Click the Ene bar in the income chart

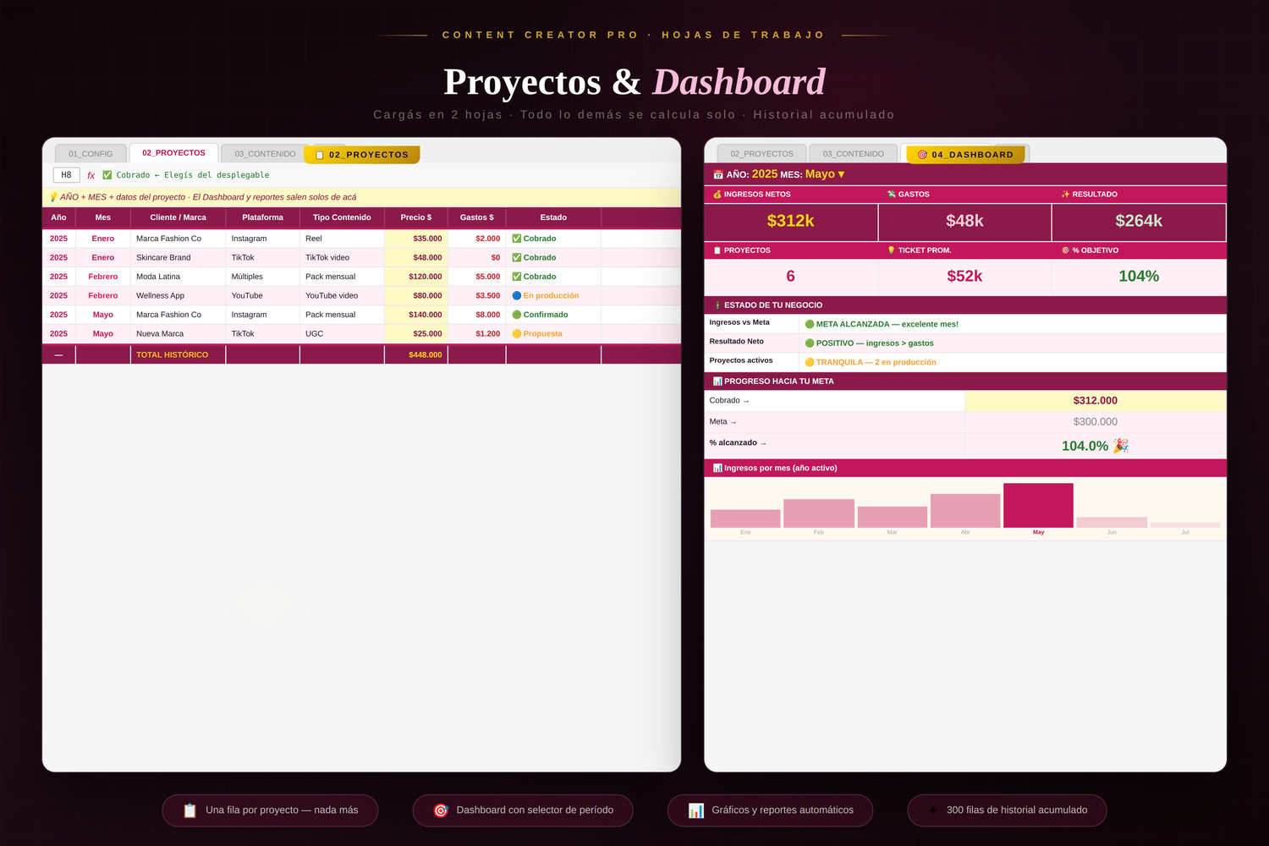point(745,519)
